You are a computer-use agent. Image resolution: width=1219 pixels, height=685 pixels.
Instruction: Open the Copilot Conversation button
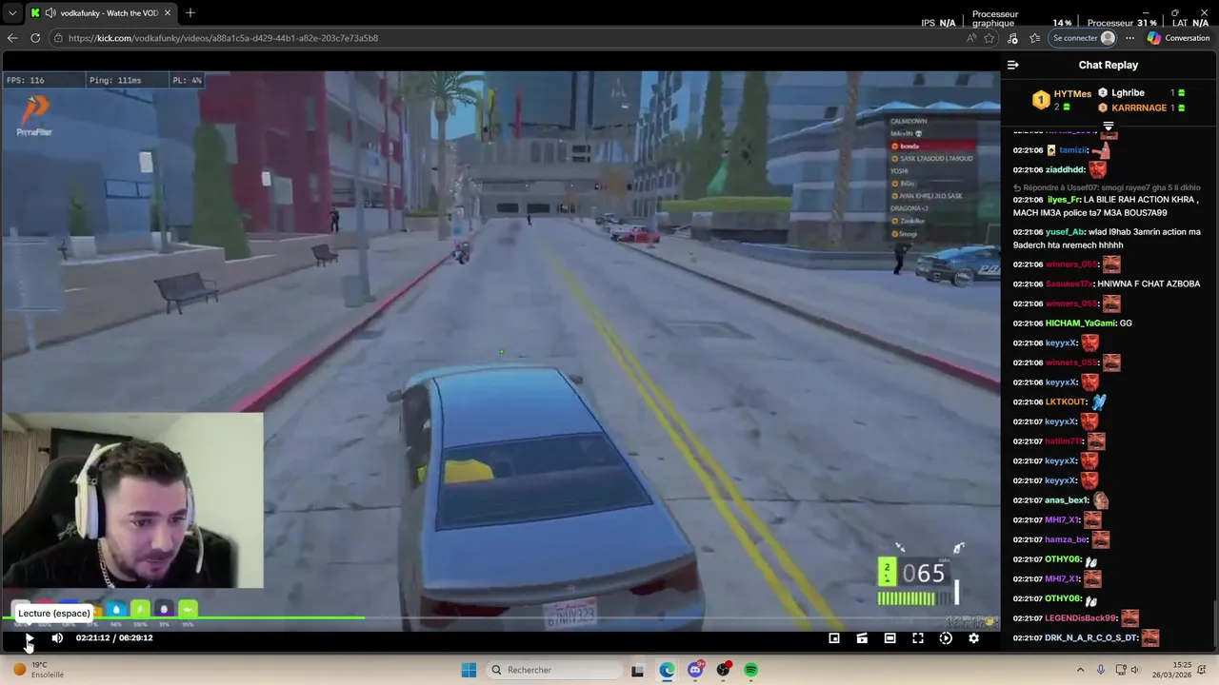(1178, 38)
